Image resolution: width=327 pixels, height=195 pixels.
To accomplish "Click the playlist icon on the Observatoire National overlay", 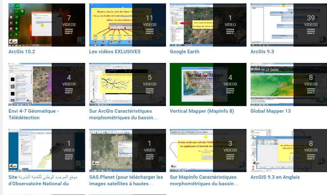I will [x=69, y=157].
